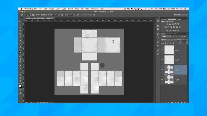Screen dimensions: 207x116
Task: Select the Rectangular Marquee tool
Action: pyautogui.click(x=20, y=25)
